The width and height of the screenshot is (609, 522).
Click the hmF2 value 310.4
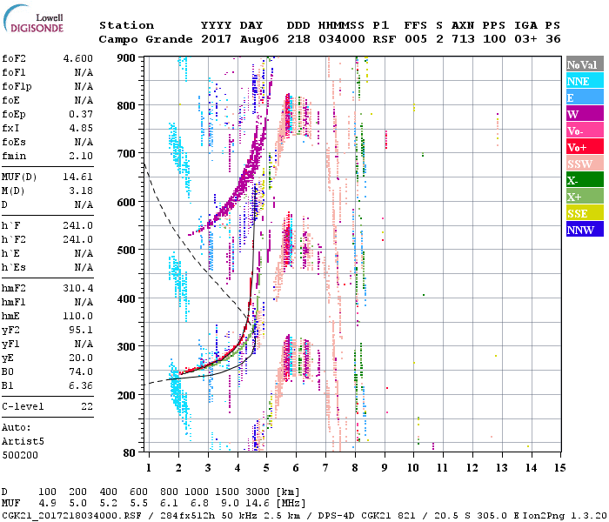[78, 288]
